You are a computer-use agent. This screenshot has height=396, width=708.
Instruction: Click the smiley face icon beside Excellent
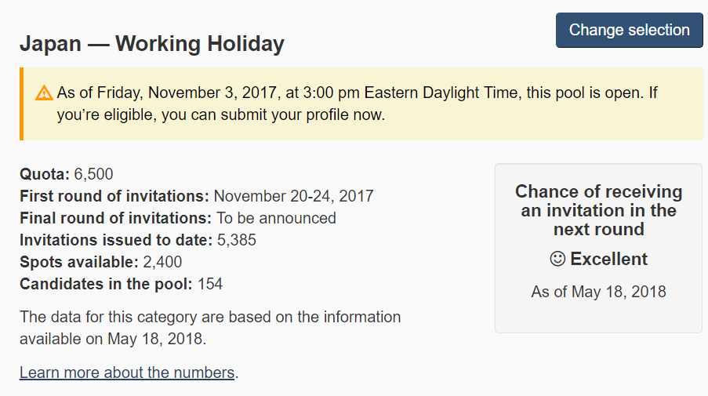[x=557, y=260]
